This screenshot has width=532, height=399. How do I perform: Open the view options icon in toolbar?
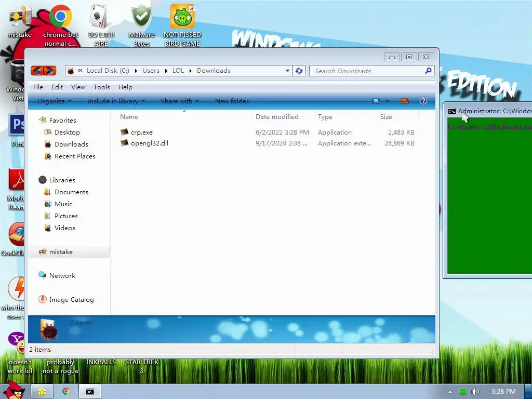[x=376, y=101]
